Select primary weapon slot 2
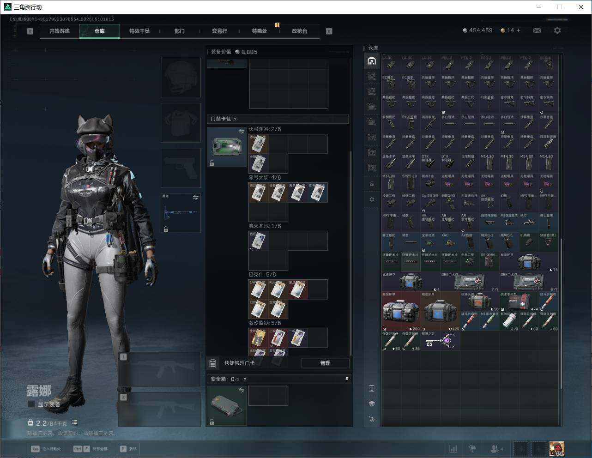Viewport: 592px width, 458px height. point(159,410)
